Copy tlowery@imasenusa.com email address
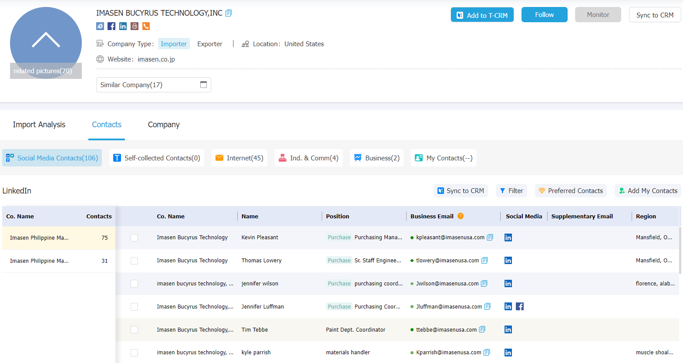The image size is (683, 363). coord(484,261)
